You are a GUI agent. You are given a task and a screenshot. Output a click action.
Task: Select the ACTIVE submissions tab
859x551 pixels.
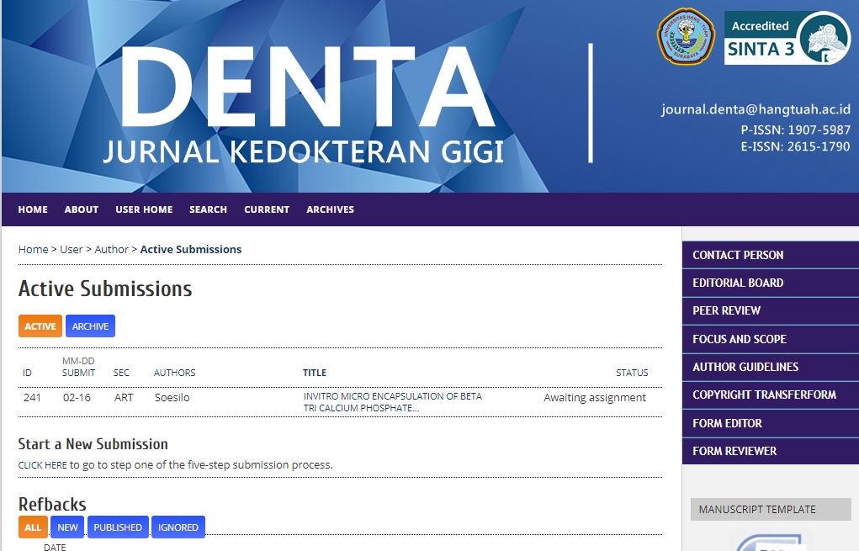click(40, 326)
